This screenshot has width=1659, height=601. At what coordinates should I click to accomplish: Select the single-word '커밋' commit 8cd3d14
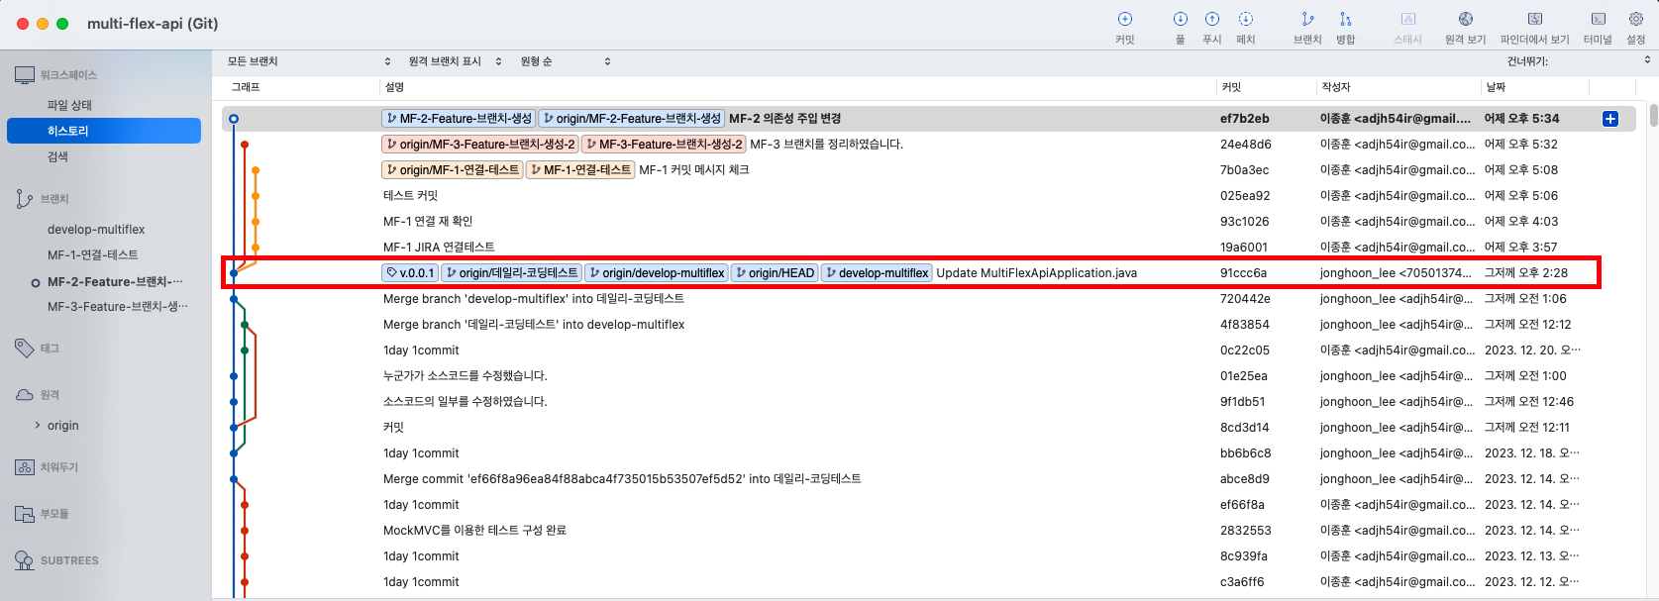(x=929, y=428)
